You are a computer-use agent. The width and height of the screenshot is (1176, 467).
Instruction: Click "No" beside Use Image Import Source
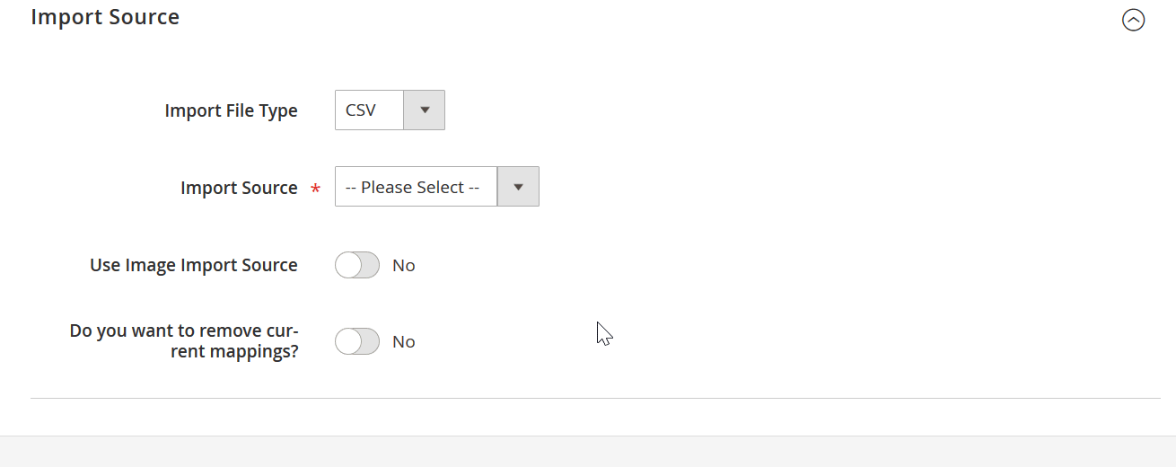pos(404,266)
